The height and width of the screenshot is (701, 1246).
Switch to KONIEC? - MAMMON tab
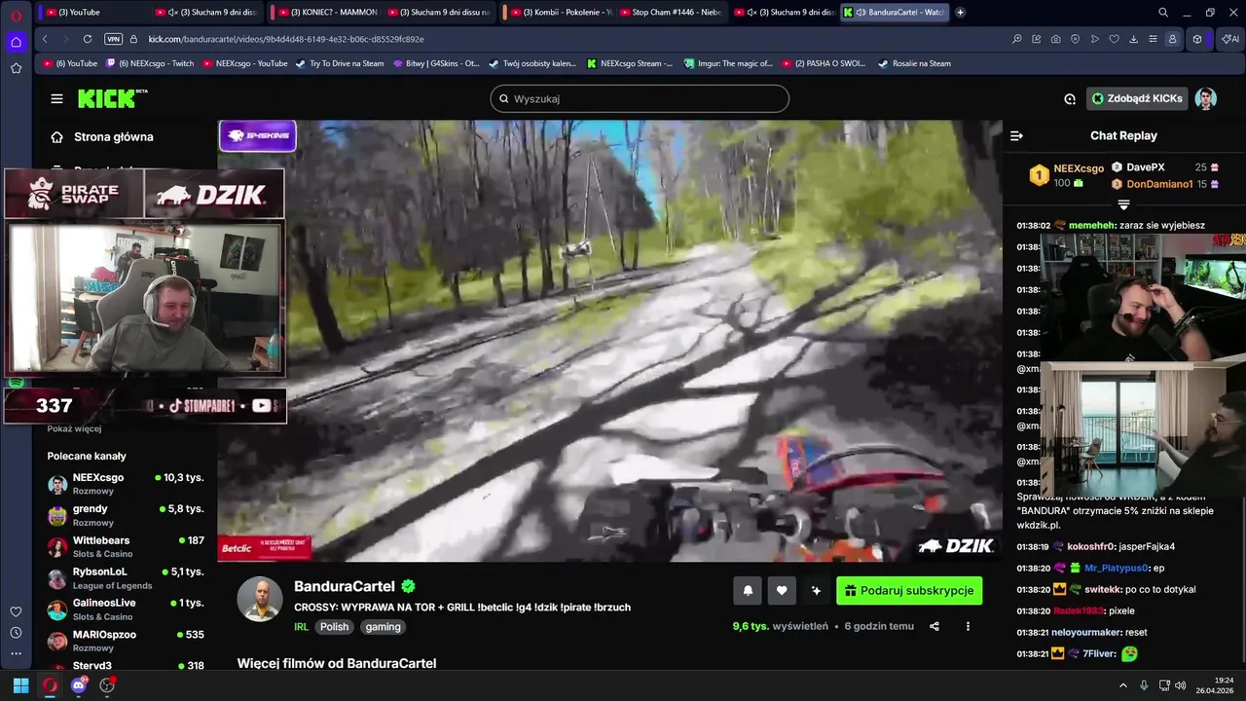[327, 13]
